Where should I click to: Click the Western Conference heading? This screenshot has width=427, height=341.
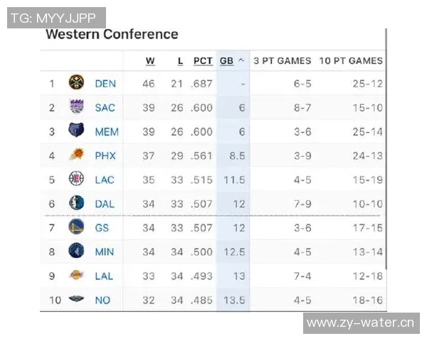pyautogui.click(x=112, y=34)
